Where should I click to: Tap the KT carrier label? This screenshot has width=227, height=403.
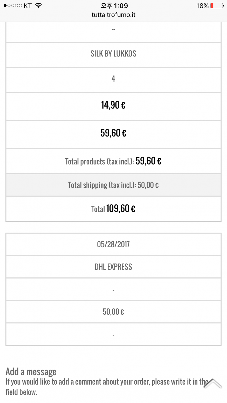[x=27, y=6]
